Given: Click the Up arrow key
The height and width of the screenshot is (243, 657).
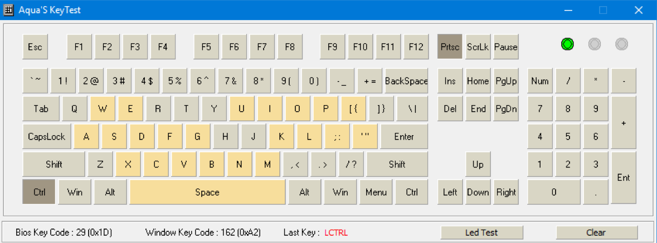Looking at the screenshot, I should coord(478,165).
